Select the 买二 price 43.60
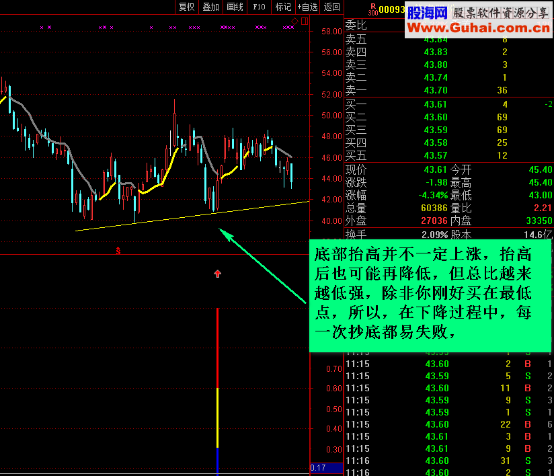This screenshot has width=554, height=476. click(436, 117)
